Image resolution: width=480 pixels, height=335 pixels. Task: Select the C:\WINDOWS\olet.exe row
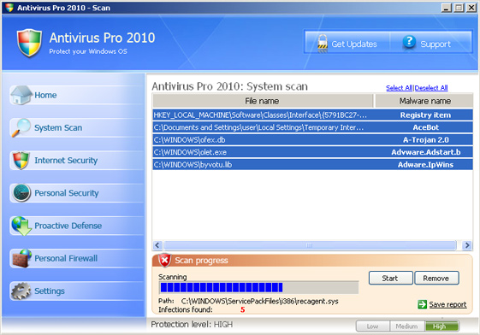pyautogui.click(x=312, y=152)
